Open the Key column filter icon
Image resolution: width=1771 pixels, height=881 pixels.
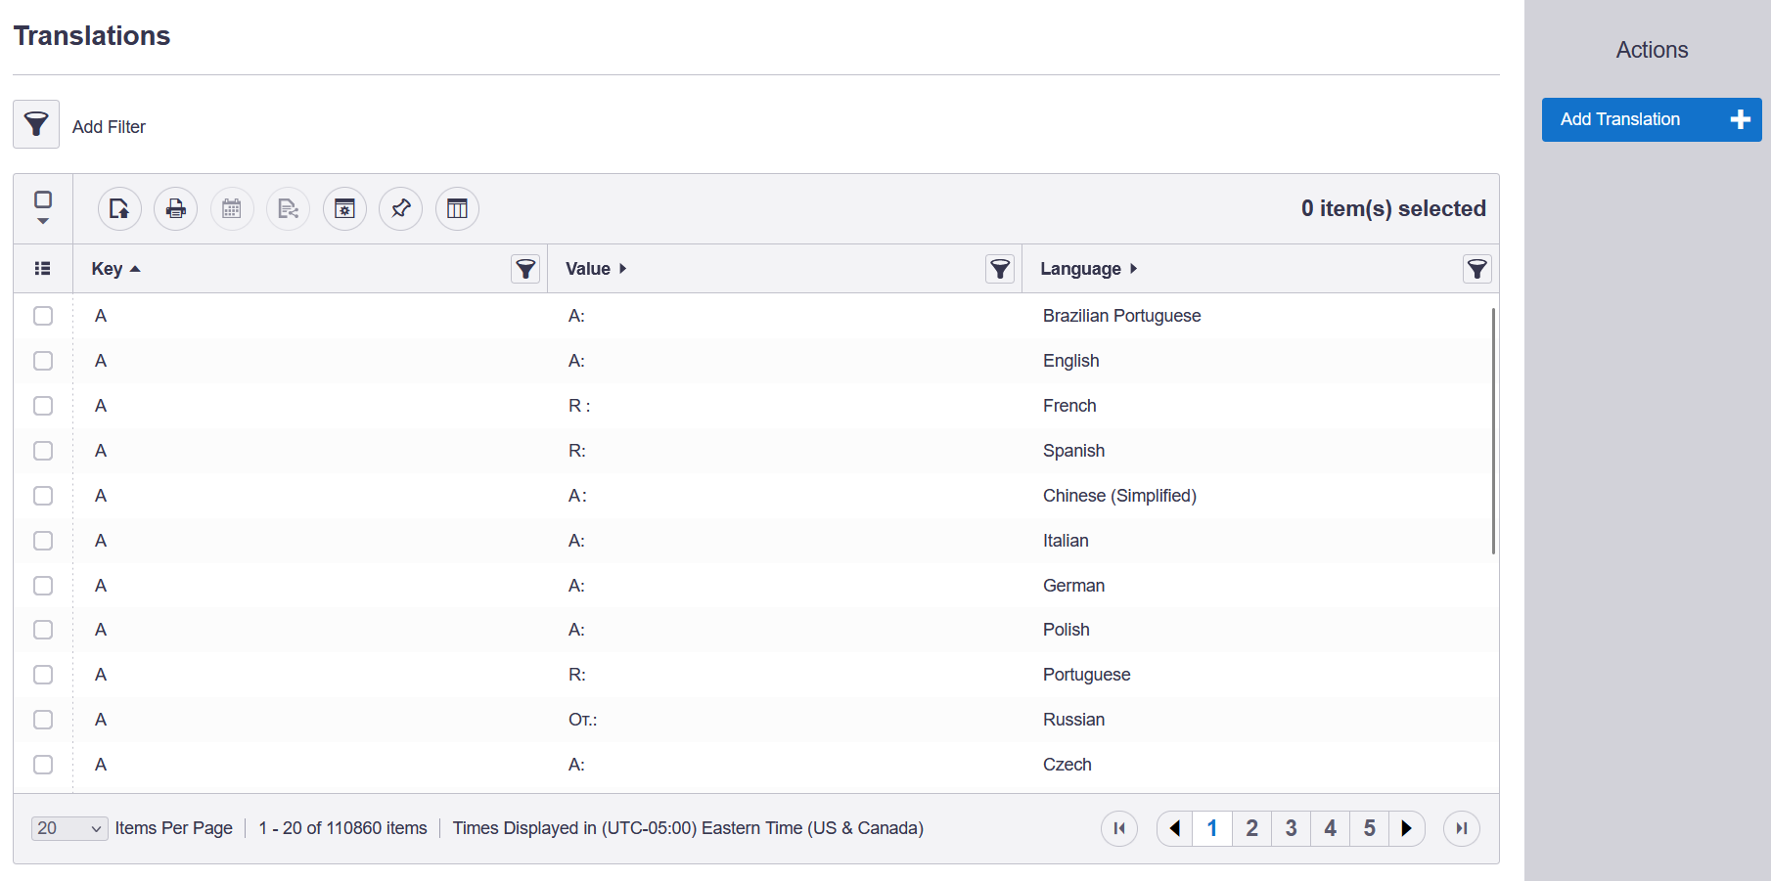[x=525, y=269]
